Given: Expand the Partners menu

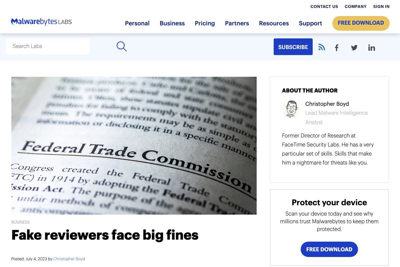Looking at the screenshot, I should [x=237, y=23].
